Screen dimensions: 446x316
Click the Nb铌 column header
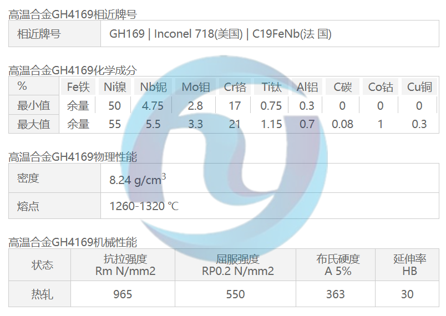click(153, 87)
